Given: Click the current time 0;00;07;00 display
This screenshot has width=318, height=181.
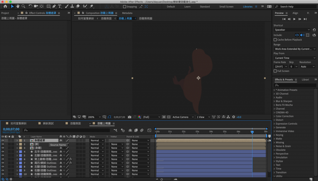Looking at the screenshot, I should 11,129.
